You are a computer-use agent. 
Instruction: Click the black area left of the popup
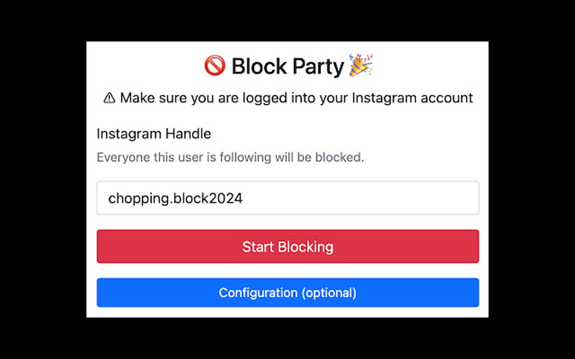click(43, 180)
